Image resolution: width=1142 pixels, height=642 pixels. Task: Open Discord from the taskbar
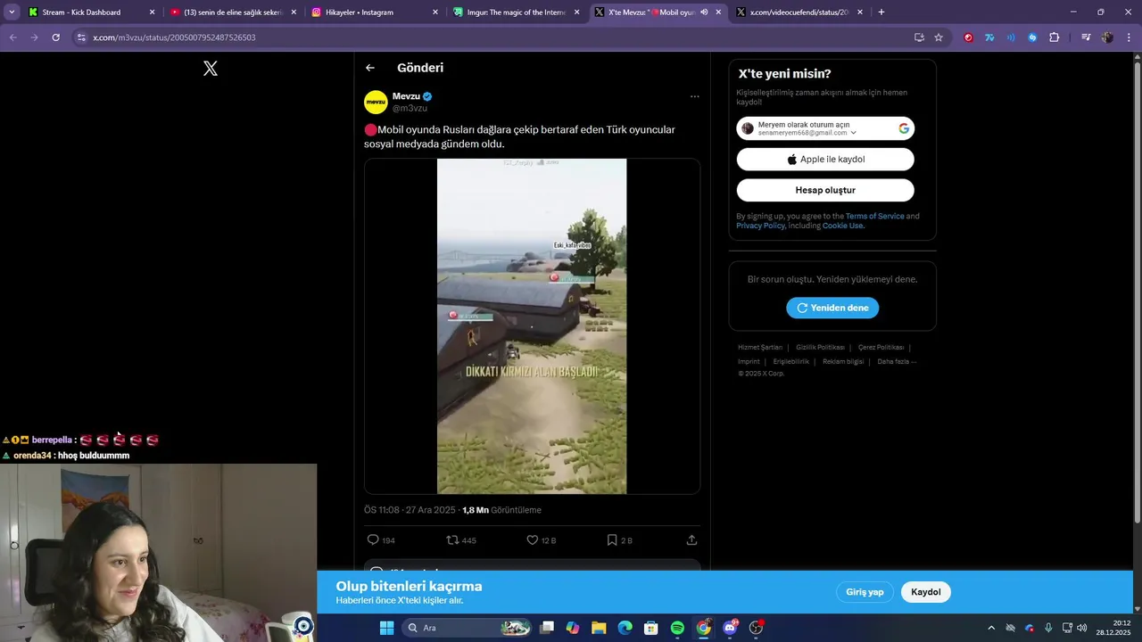pyautogui.click(x=730, y=628)
